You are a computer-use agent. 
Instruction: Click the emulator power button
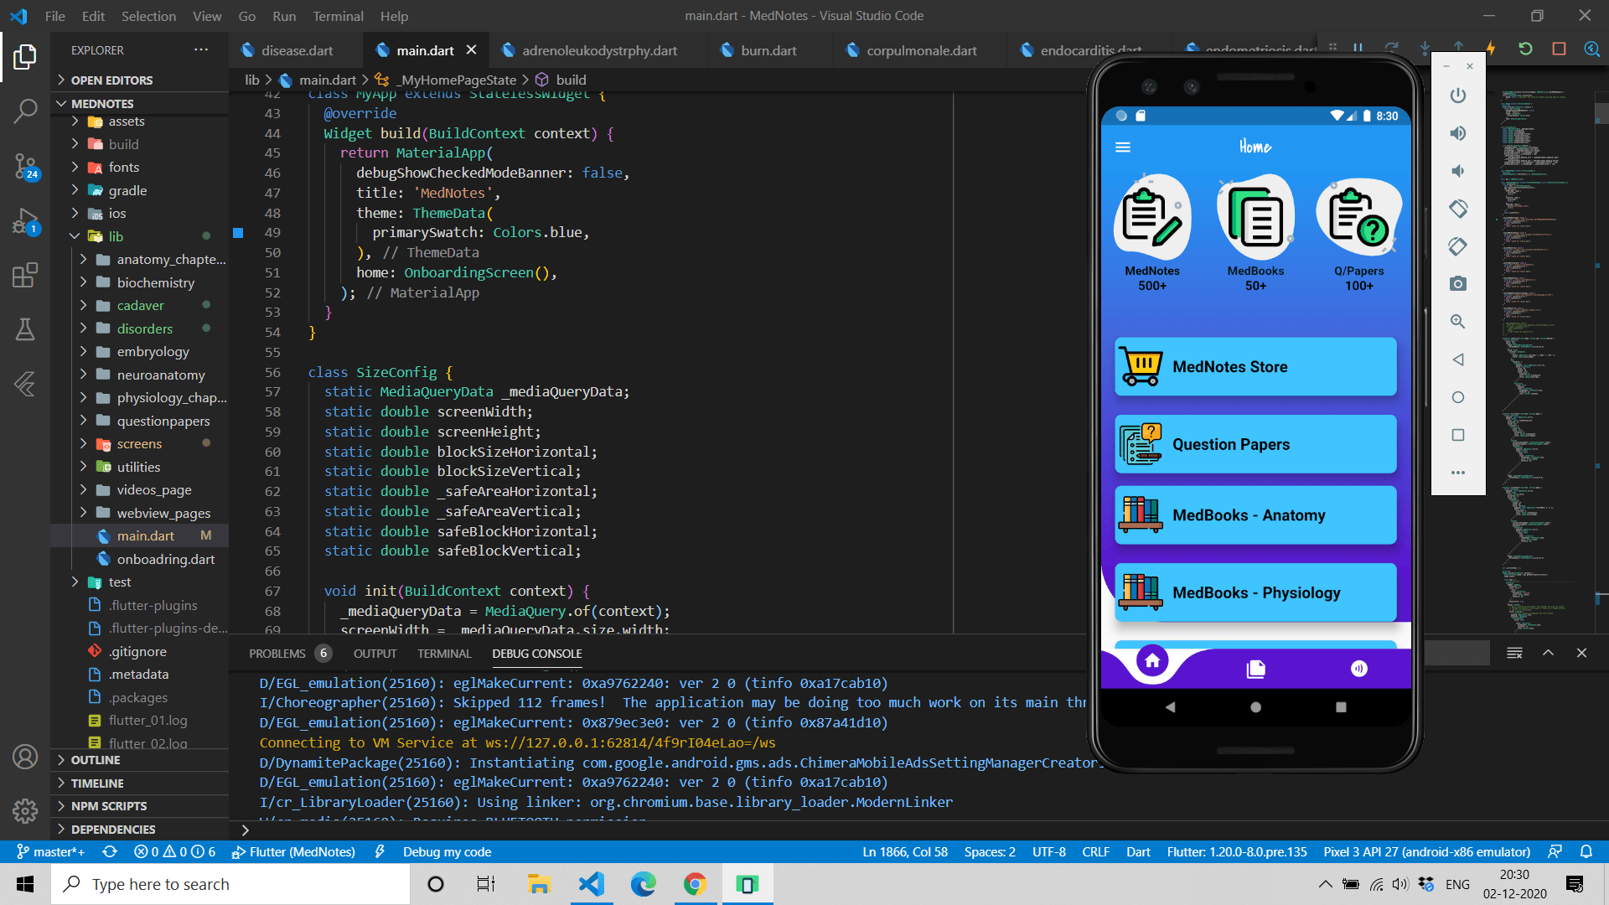pyautogui.click(x=1458, y=96)
